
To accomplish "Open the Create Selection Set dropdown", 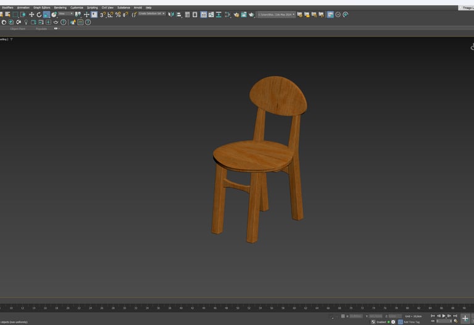I will pos(152,13).
